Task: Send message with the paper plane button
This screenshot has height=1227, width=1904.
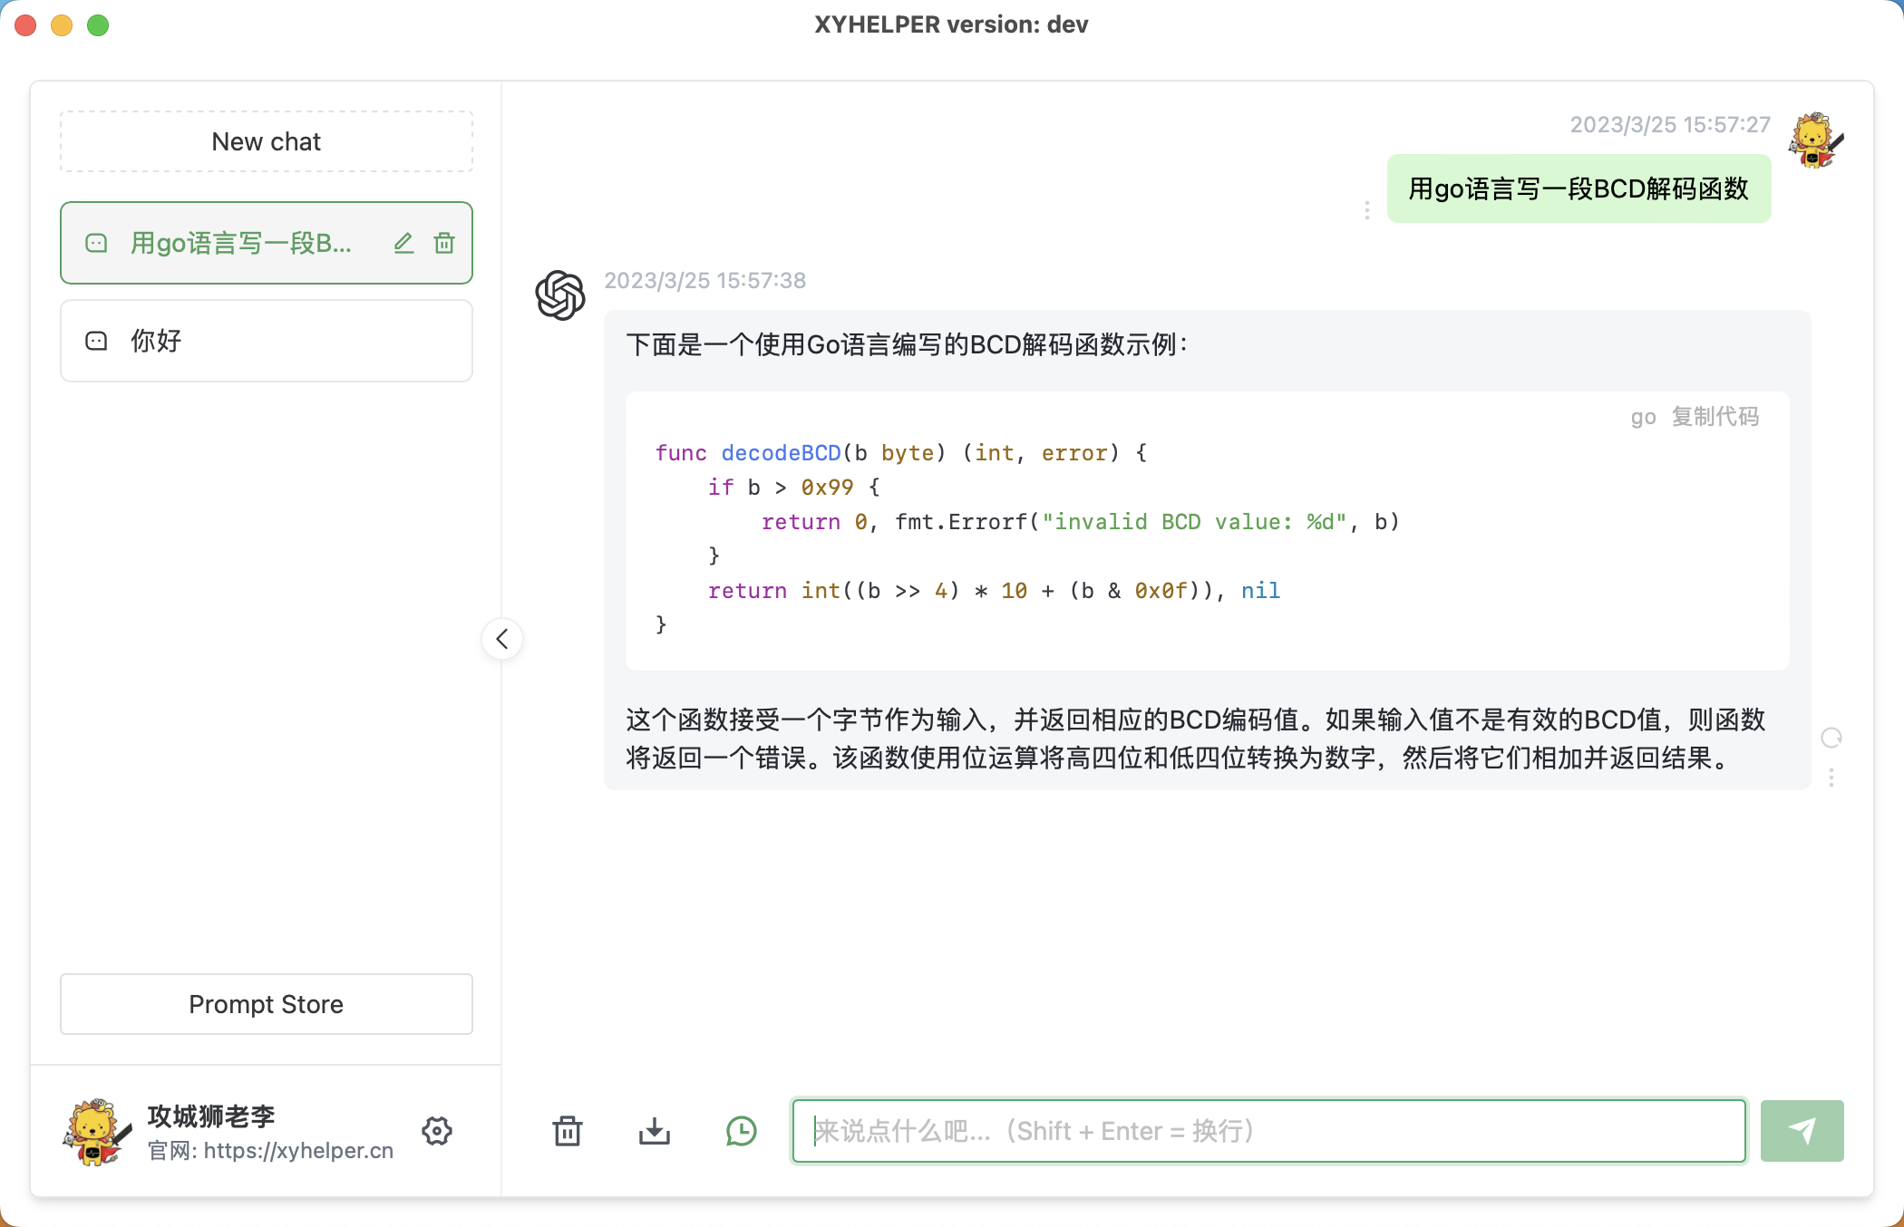Action: tap(1802, 1131)
